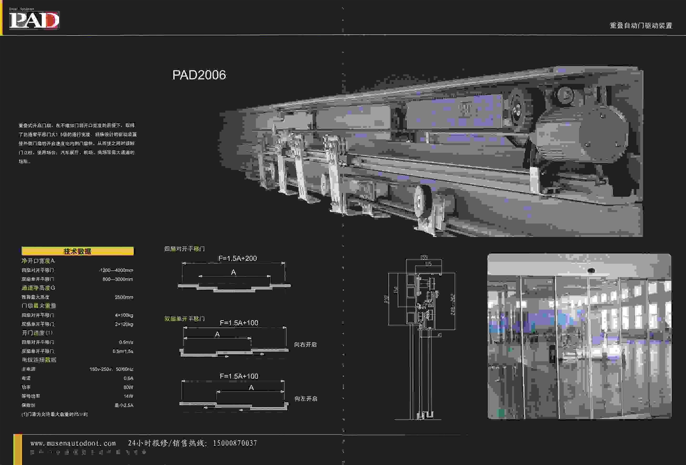The width and height of the screenshot is (686, 465).
Task: Click the "推荐最大高度" row label
Action: point(36,297)
